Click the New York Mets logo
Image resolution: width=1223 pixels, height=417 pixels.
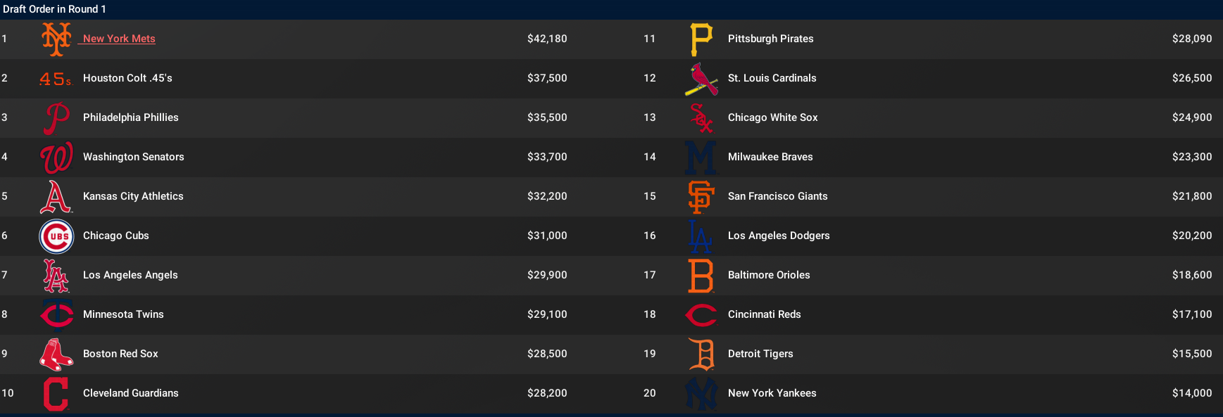pos(56,39)
